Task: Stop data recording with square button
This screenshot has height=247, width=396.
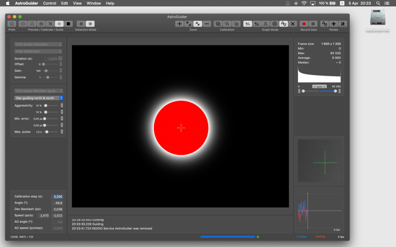Action: 313,24
